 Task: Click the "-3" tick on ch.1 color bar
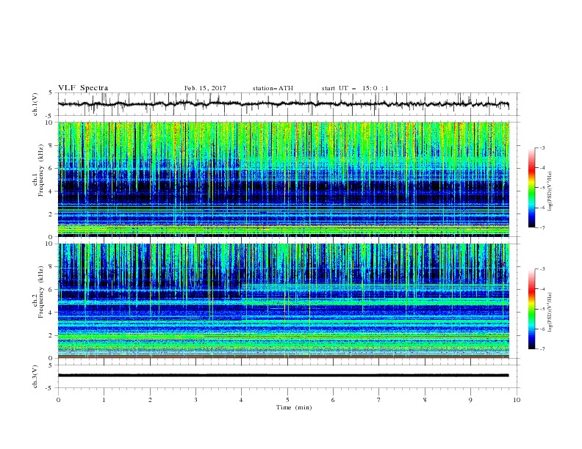542,147
